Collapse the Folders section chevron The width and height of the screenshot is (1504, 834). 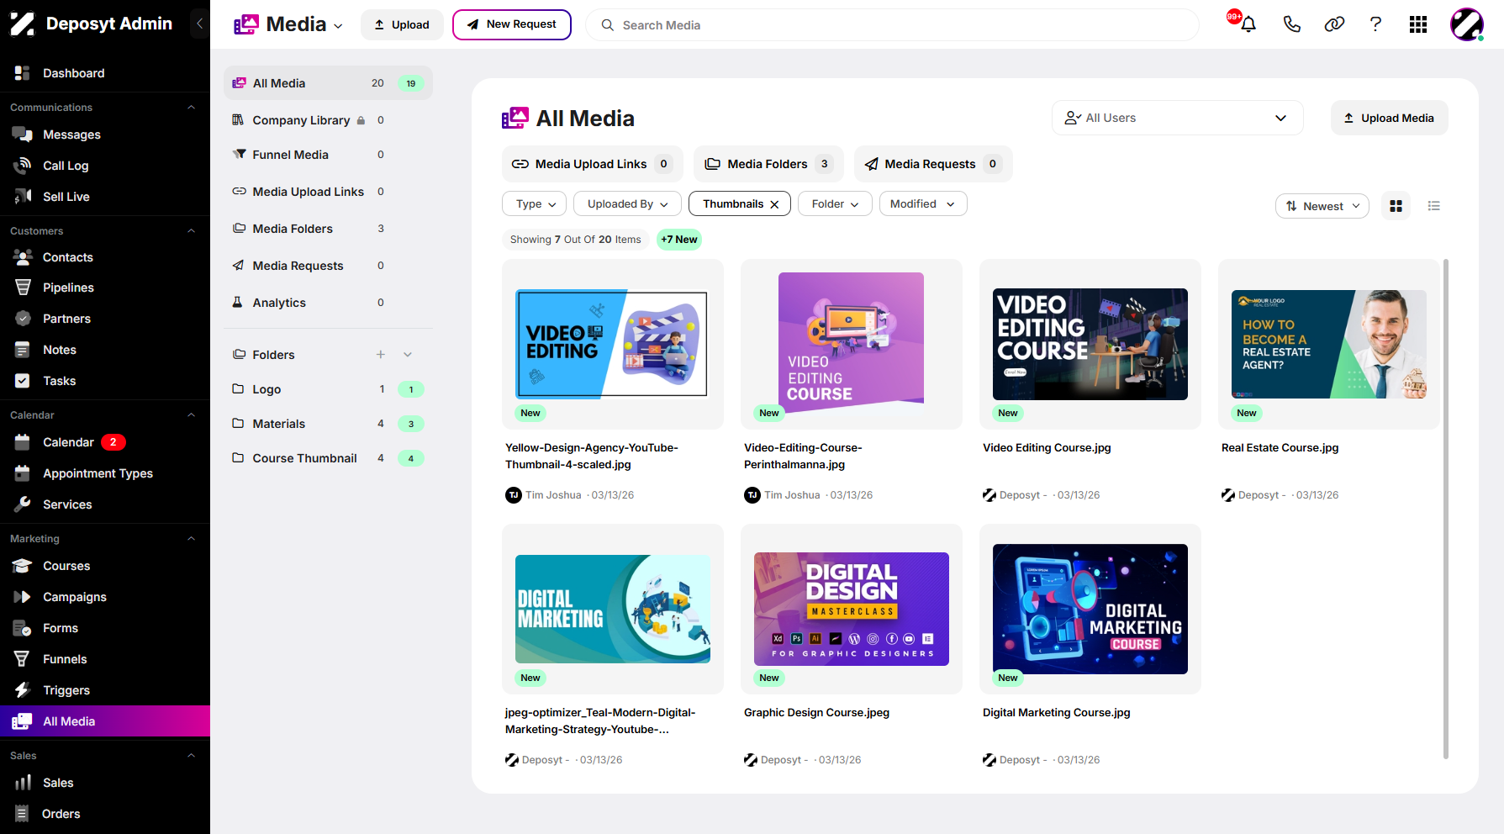coord(408,355)
